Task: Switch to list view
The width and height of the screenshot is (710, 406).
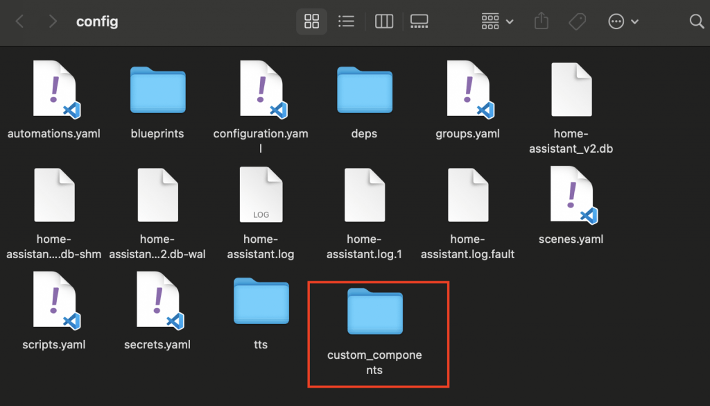Action: (347, 22)
